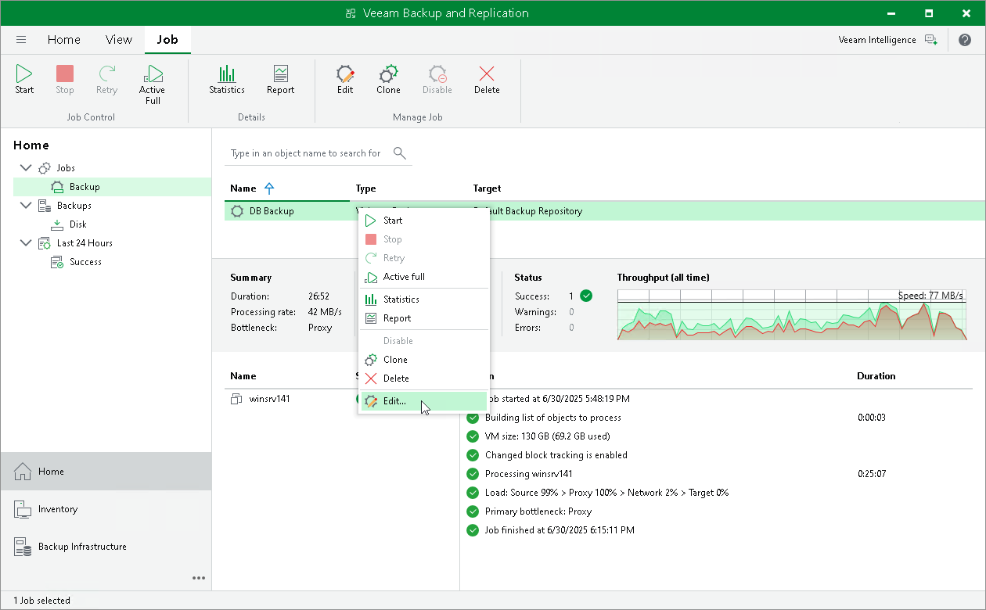Screen dimensions: 986x610
Task: Click the navigation pane overflow dots
Action: click(x=199, y=578)
